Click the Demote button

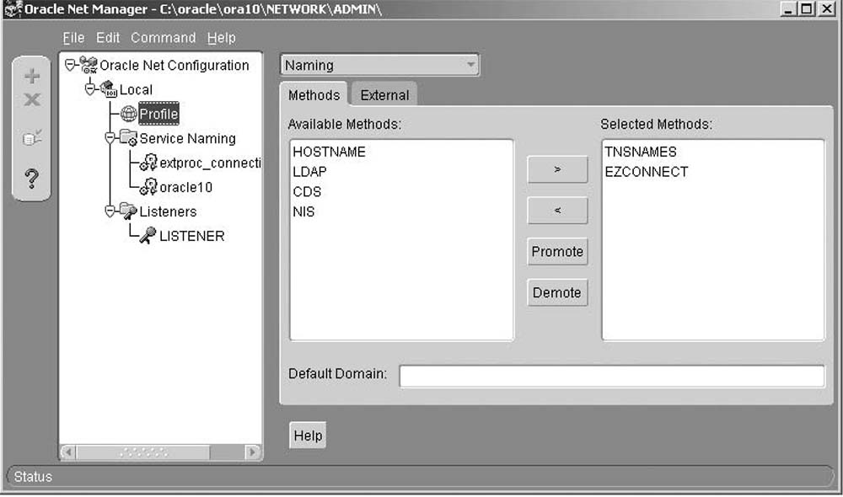pyautogui.click(x=557, y=292)
